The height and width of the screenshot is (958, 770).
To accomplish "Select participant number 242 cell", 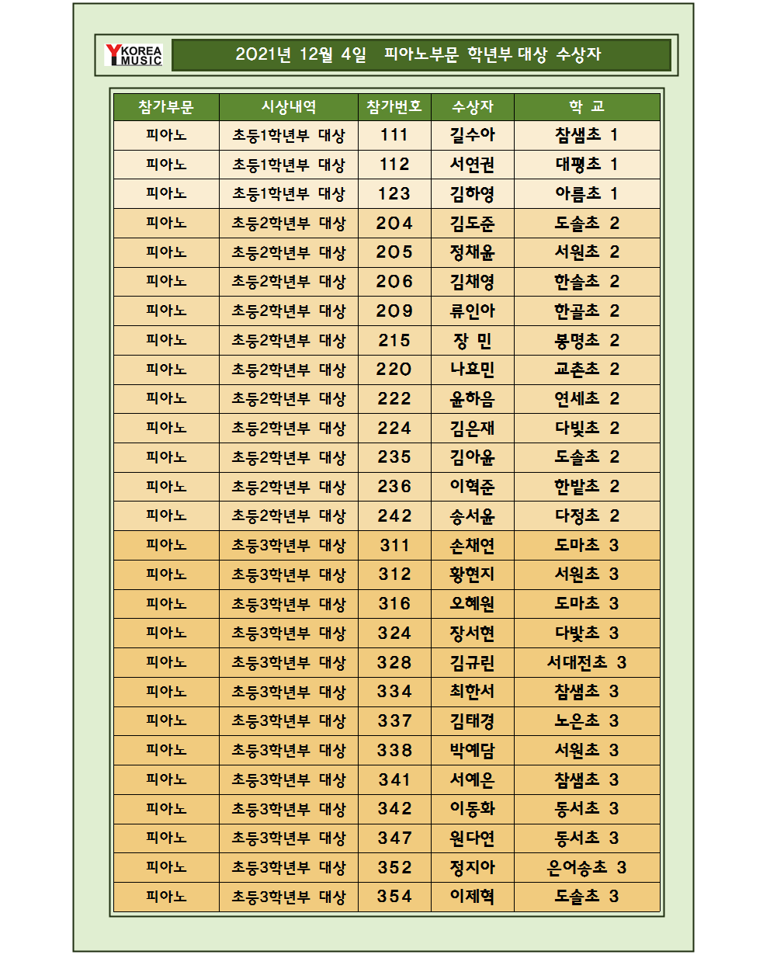I will point(394,516).
